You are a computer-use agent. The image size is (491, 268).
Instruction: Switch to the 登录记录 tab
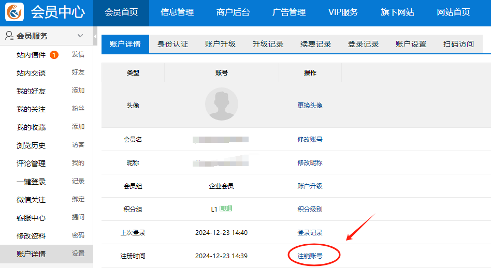click(x=364, y=44)
